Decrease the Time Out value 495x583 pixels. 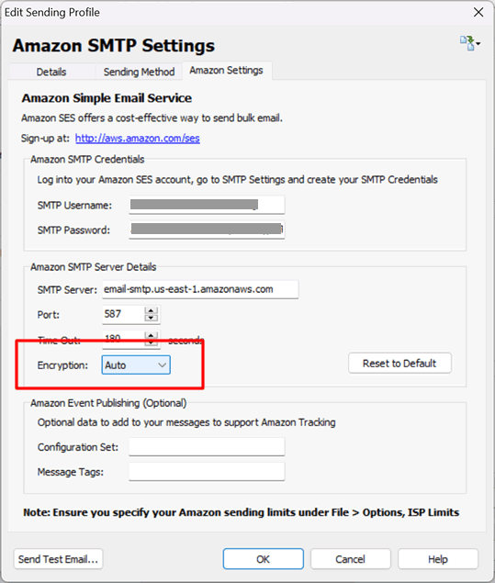coord(151,343)
